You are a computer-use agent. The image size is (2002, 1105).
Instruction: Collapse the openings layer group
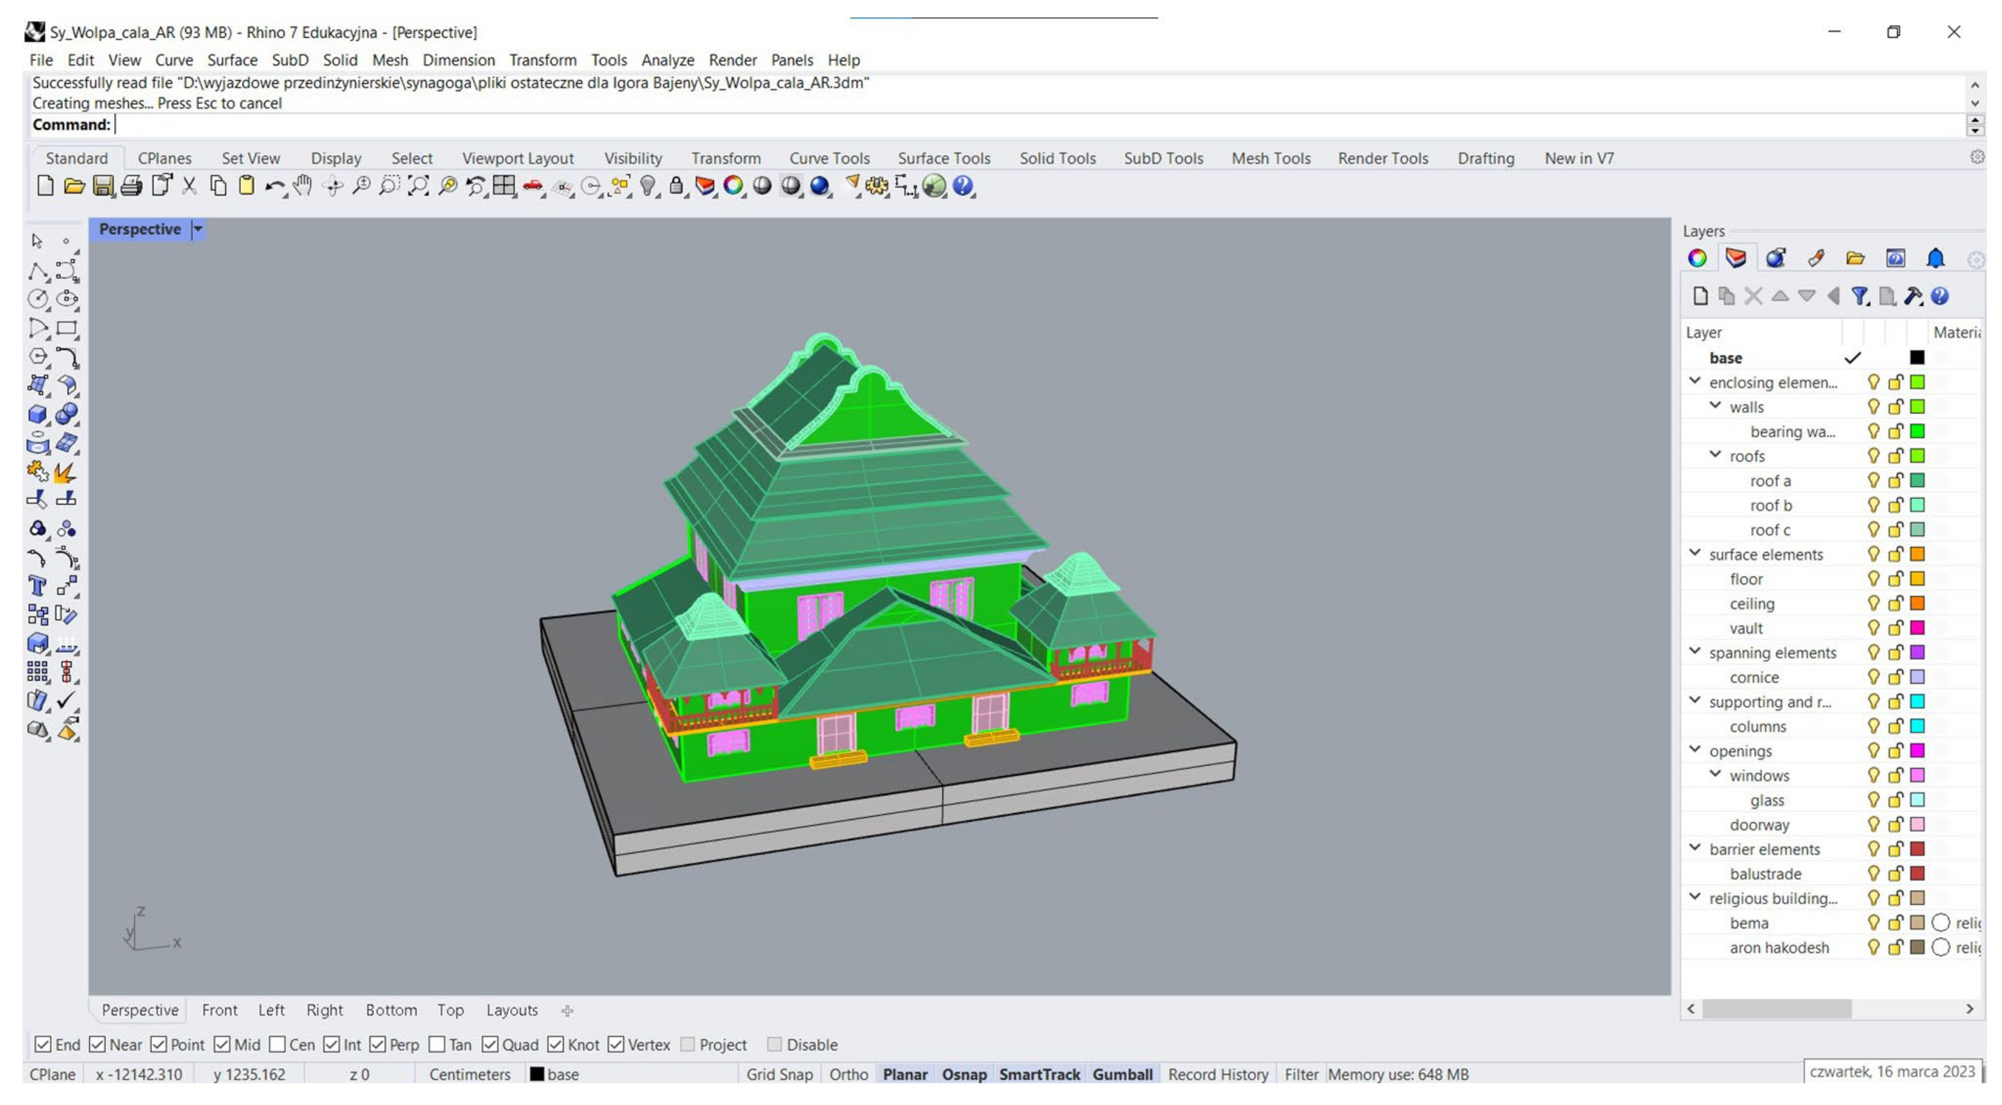click(x=1695, y=750)
